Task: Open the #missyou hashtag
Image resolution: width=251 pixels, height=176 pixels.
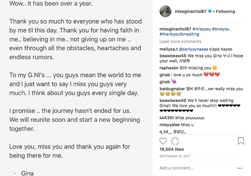Action: 202,30
